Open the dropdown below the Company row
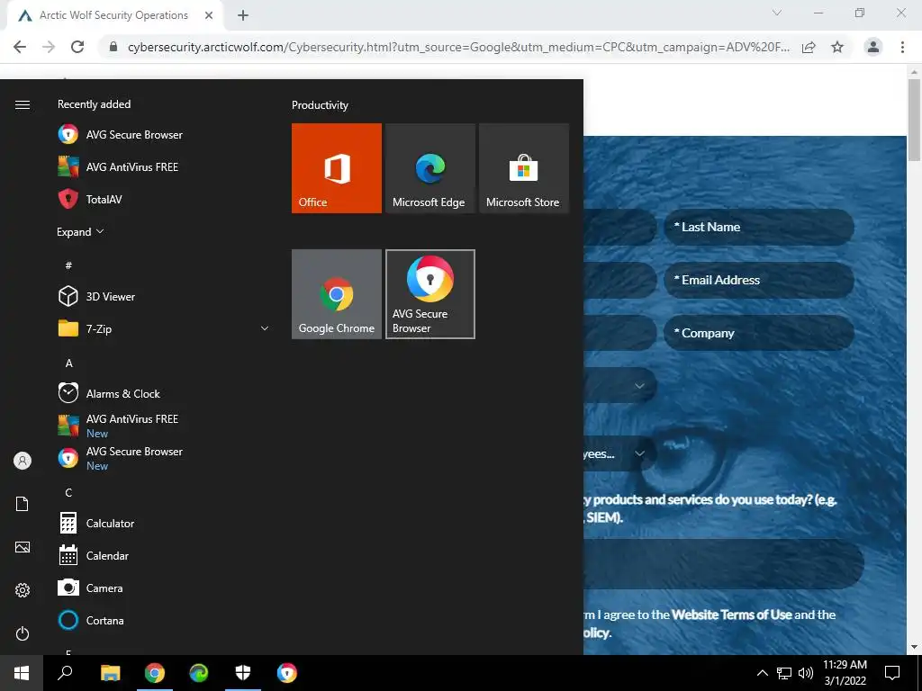The height and width of the screenshot is (691, 922). coord(619,385)
